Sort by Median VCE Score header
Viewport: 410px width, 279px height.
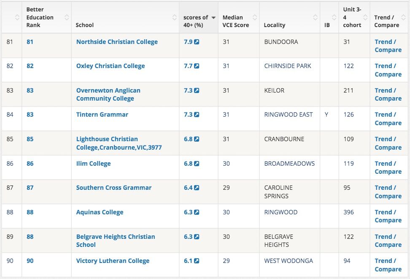[x=235, y=21]
